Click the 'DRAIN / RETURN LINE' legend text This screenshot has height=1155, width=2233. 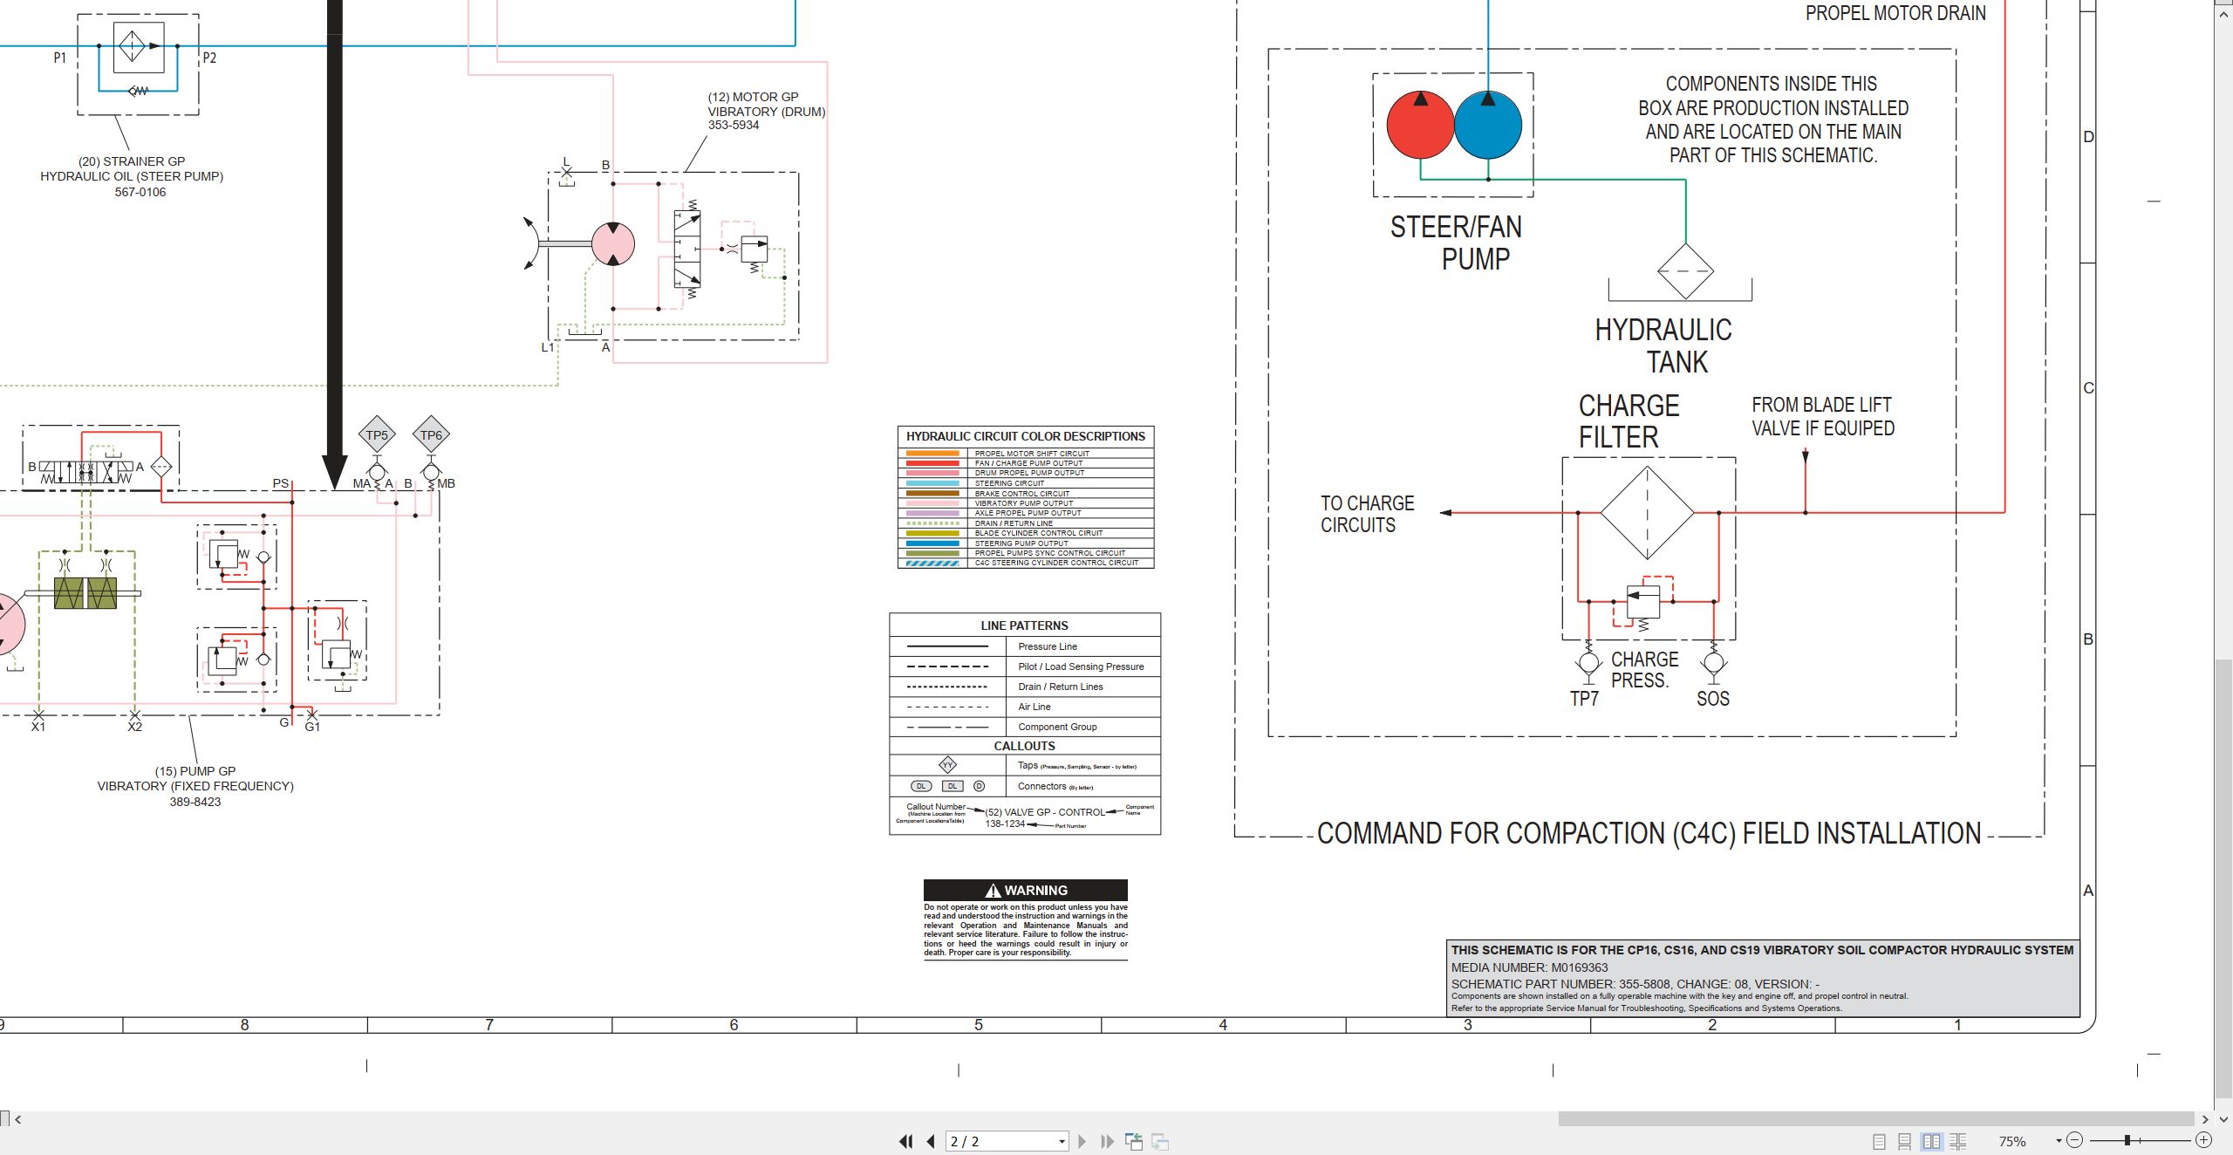[1014, 523]
